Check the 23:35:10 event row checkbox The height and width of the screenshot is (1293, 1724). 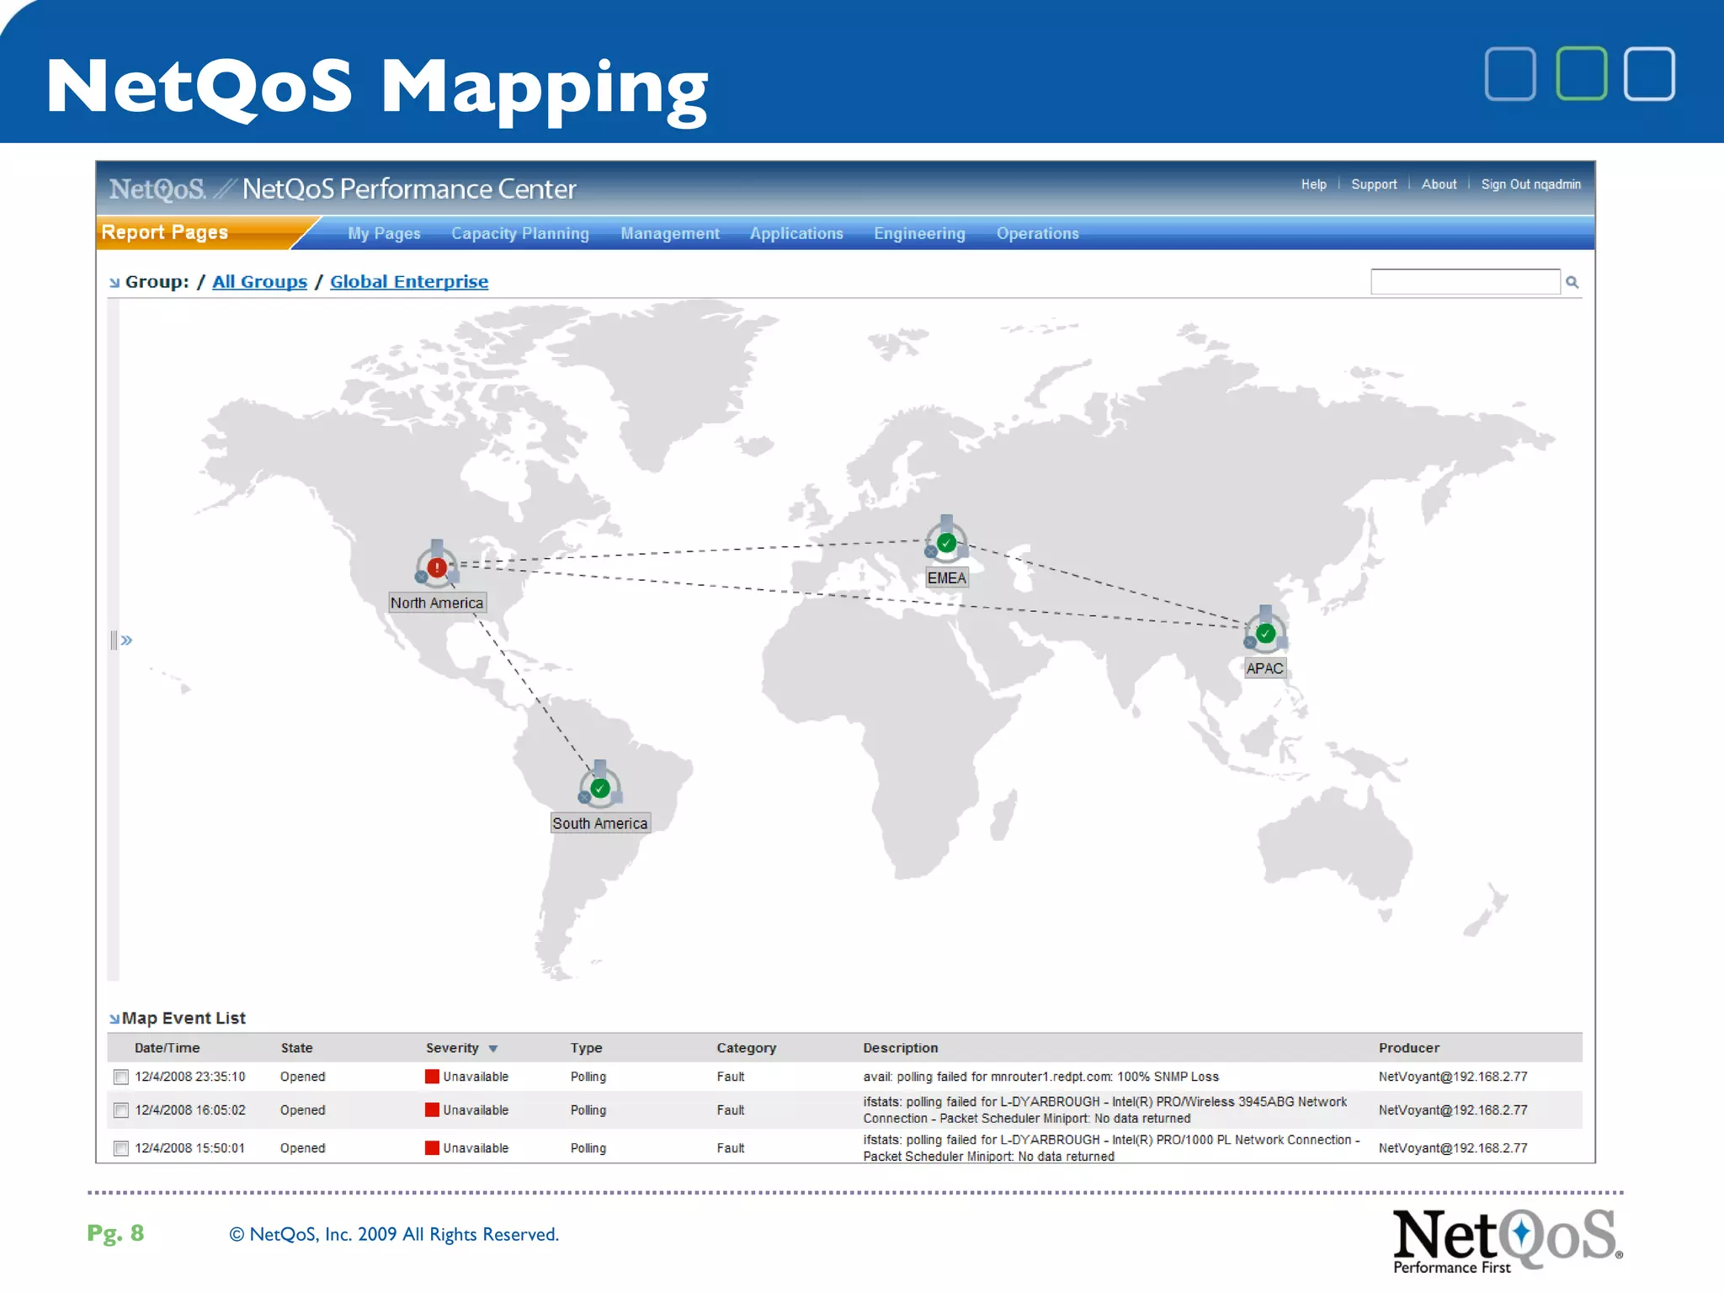click(x=121, y=1077)
